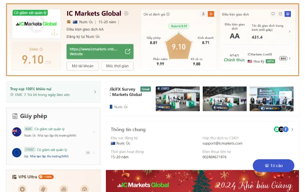Click the info icon next to Điểm

(41, 50)
